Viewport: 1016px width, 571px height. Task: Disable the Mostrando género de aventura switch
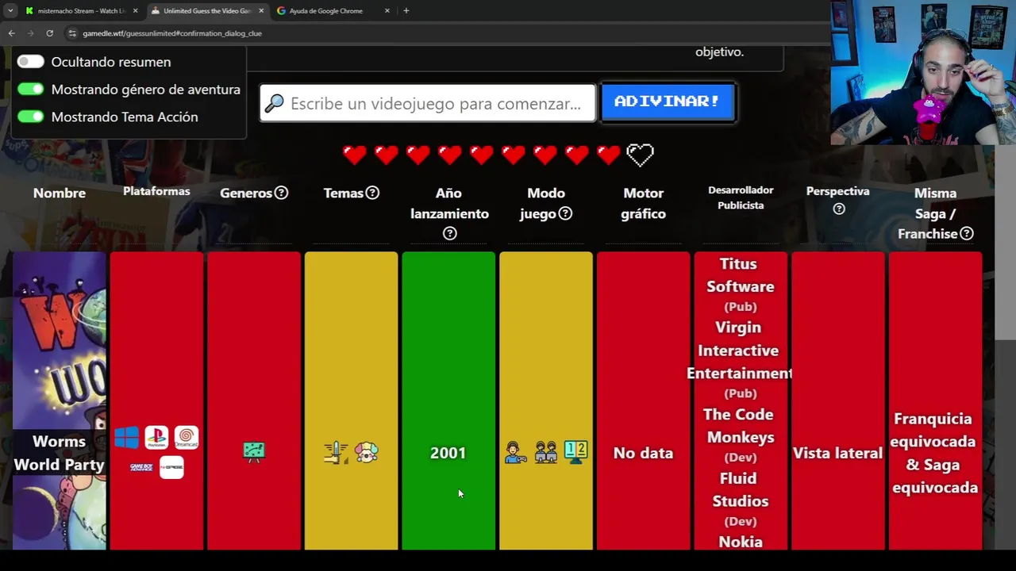pyautogui.click(x=31, y=89)
